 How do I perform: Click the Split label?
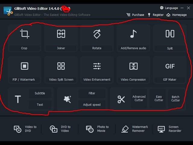point(170,48)
